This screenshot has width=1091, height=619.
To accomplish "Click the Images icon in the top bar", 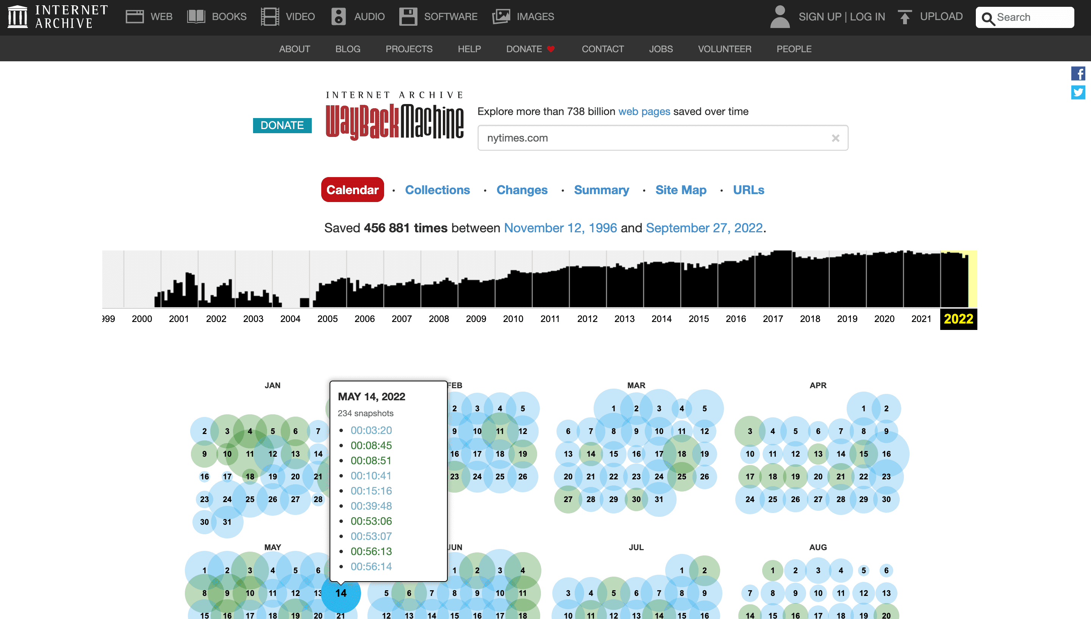I will click(501, 17).
